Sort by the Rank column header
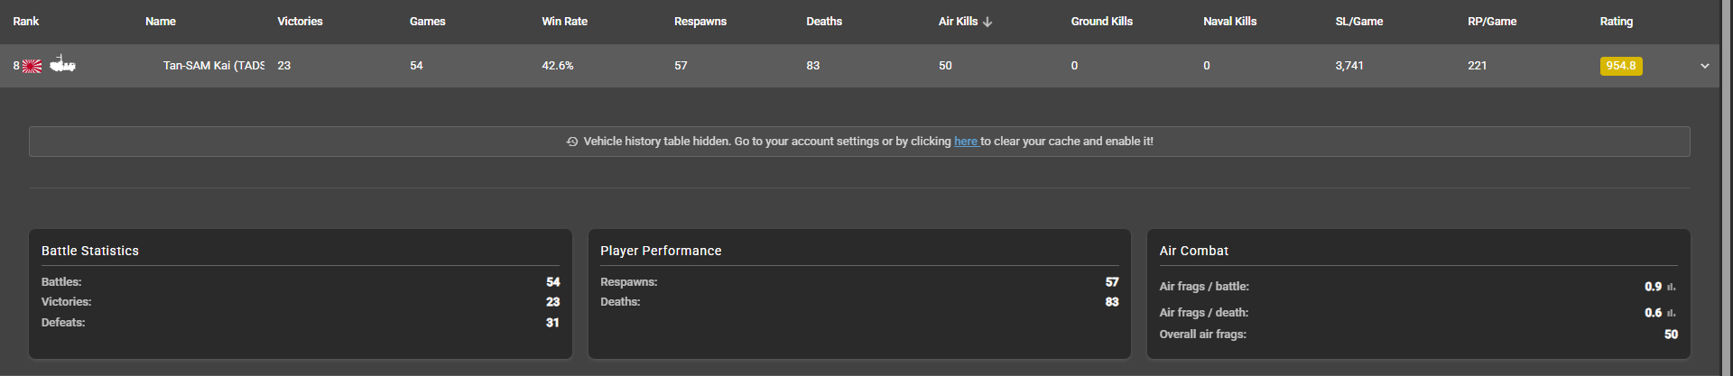 26,22
